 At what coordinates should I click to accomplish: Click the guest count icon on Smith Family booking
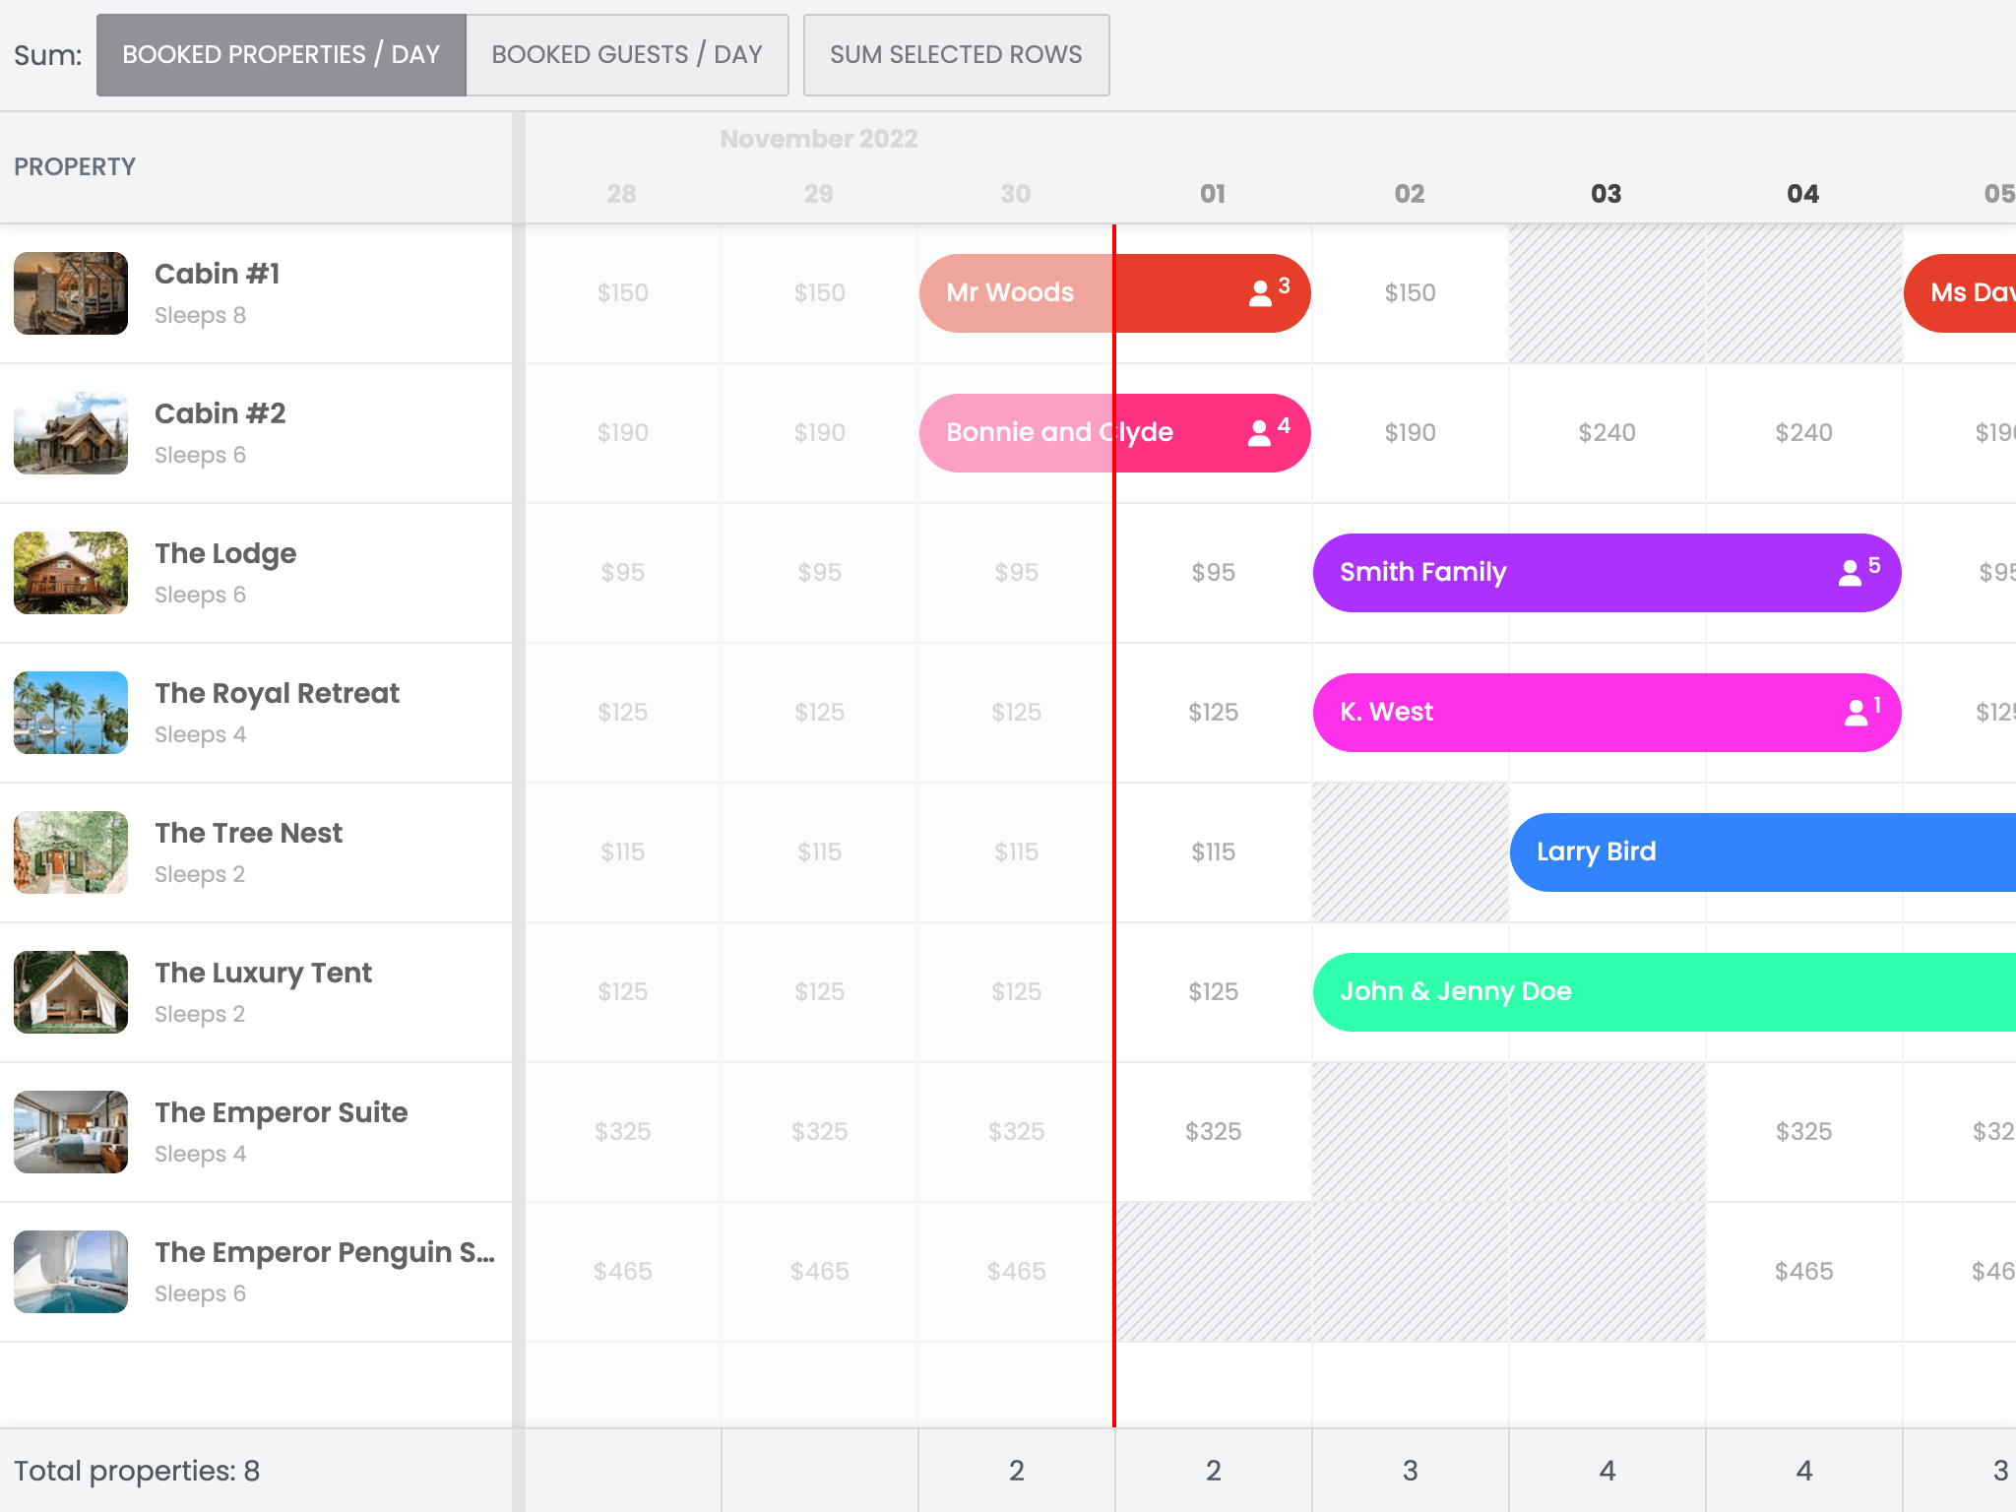[1851, 572]
